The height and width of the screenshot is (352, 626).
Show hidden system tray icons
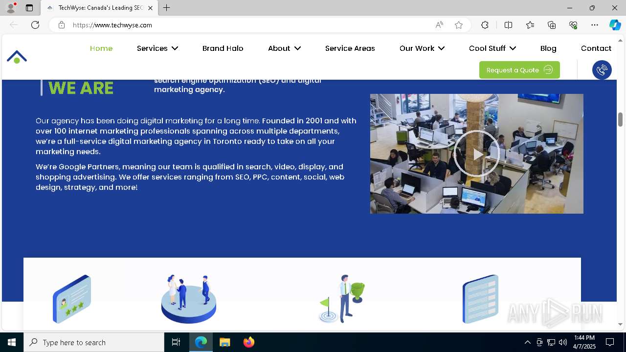coord(527,342)
